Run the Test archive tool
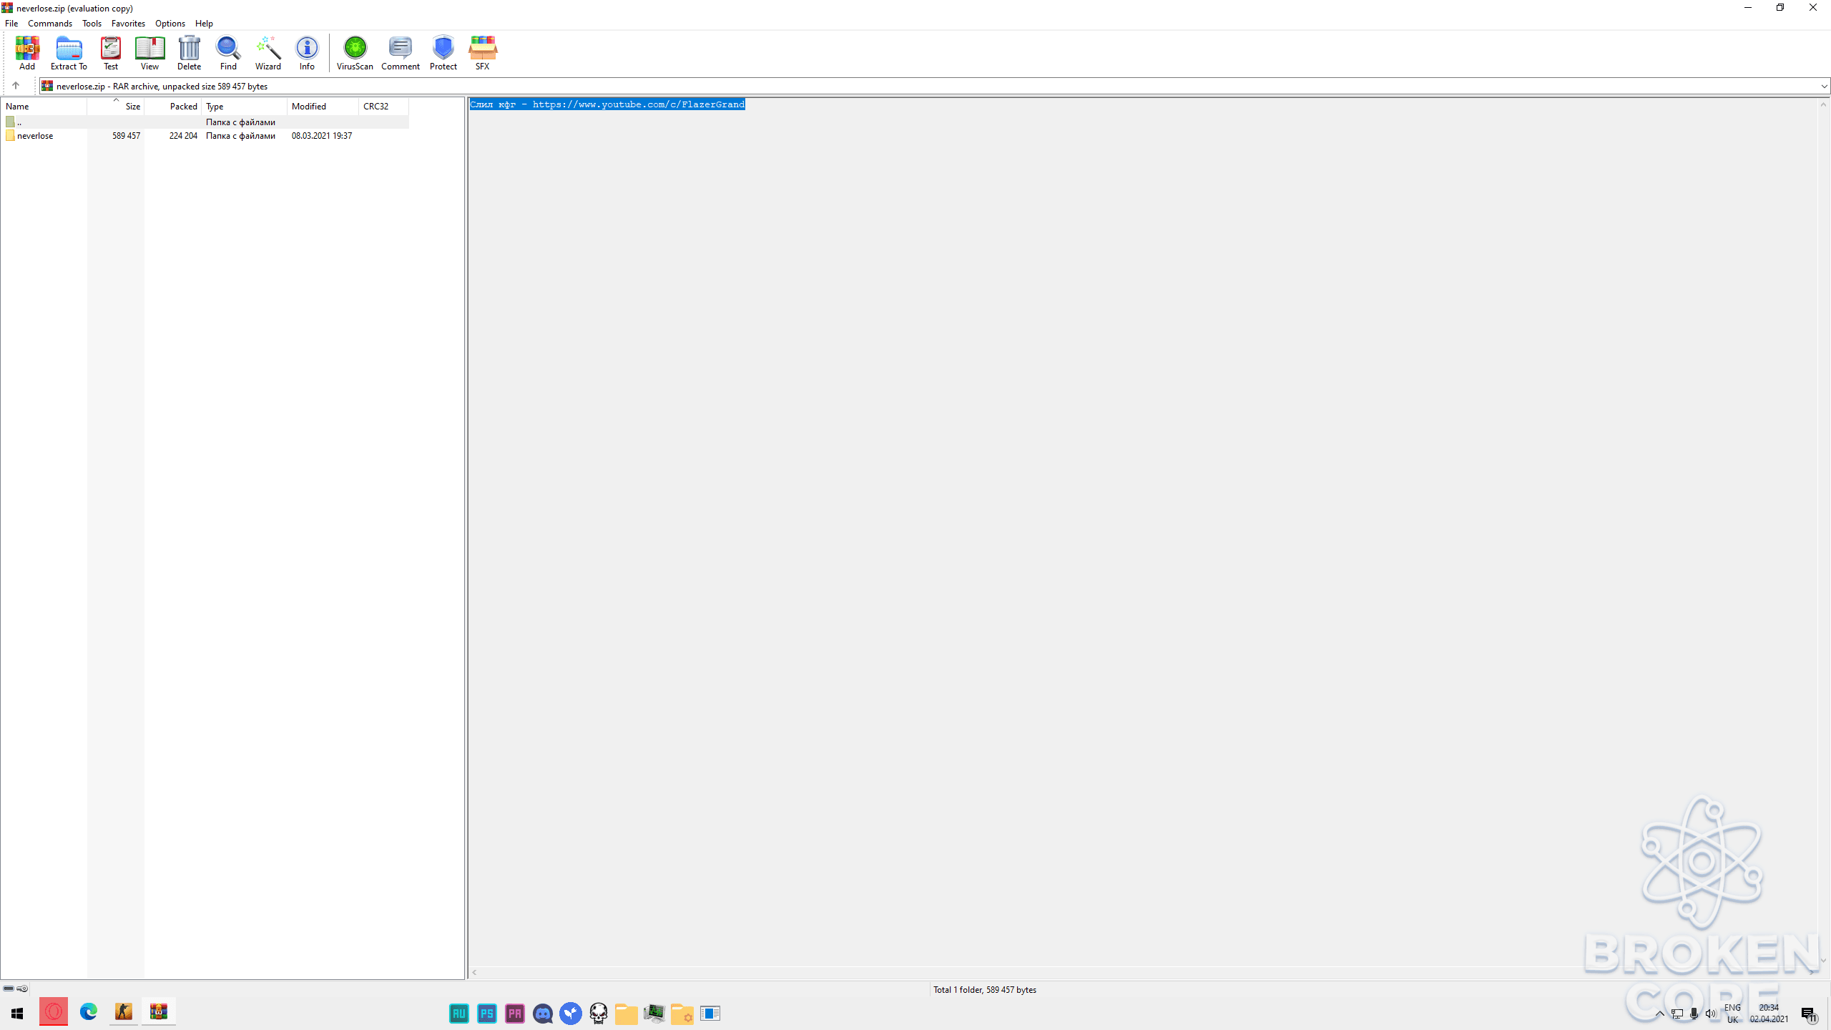1831x1030 pixels. [111, 54]
